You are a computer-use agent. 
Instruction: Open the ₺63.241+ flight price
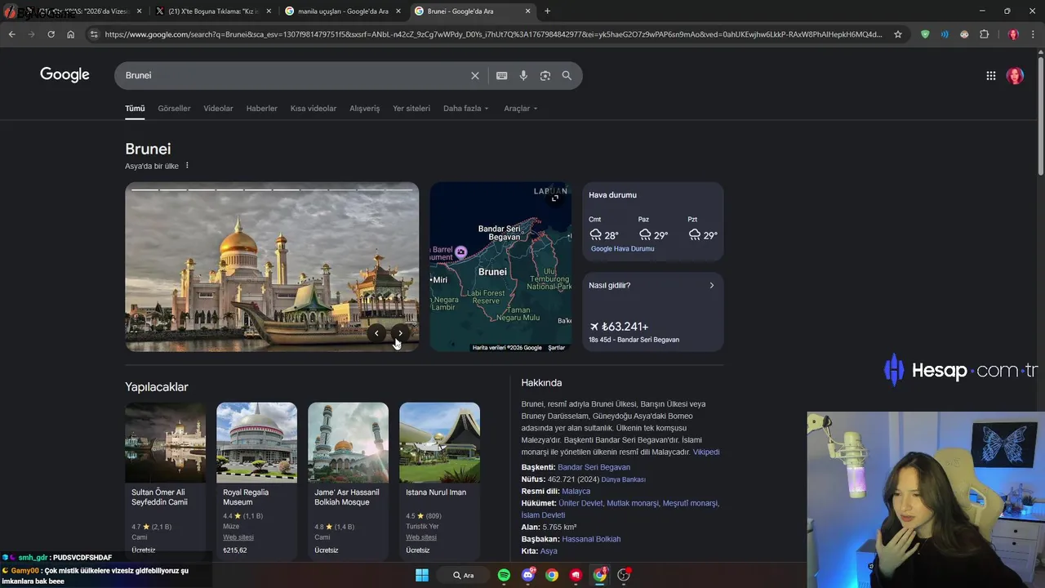click(625, 327)
